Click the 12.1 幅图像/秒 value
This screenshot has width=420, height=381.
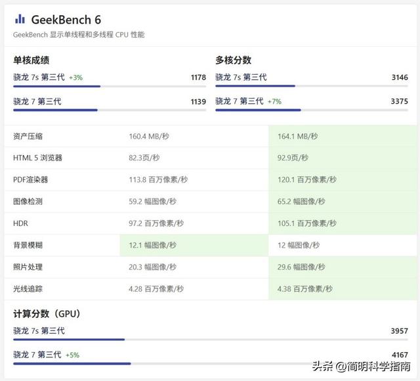coord(153,245)
